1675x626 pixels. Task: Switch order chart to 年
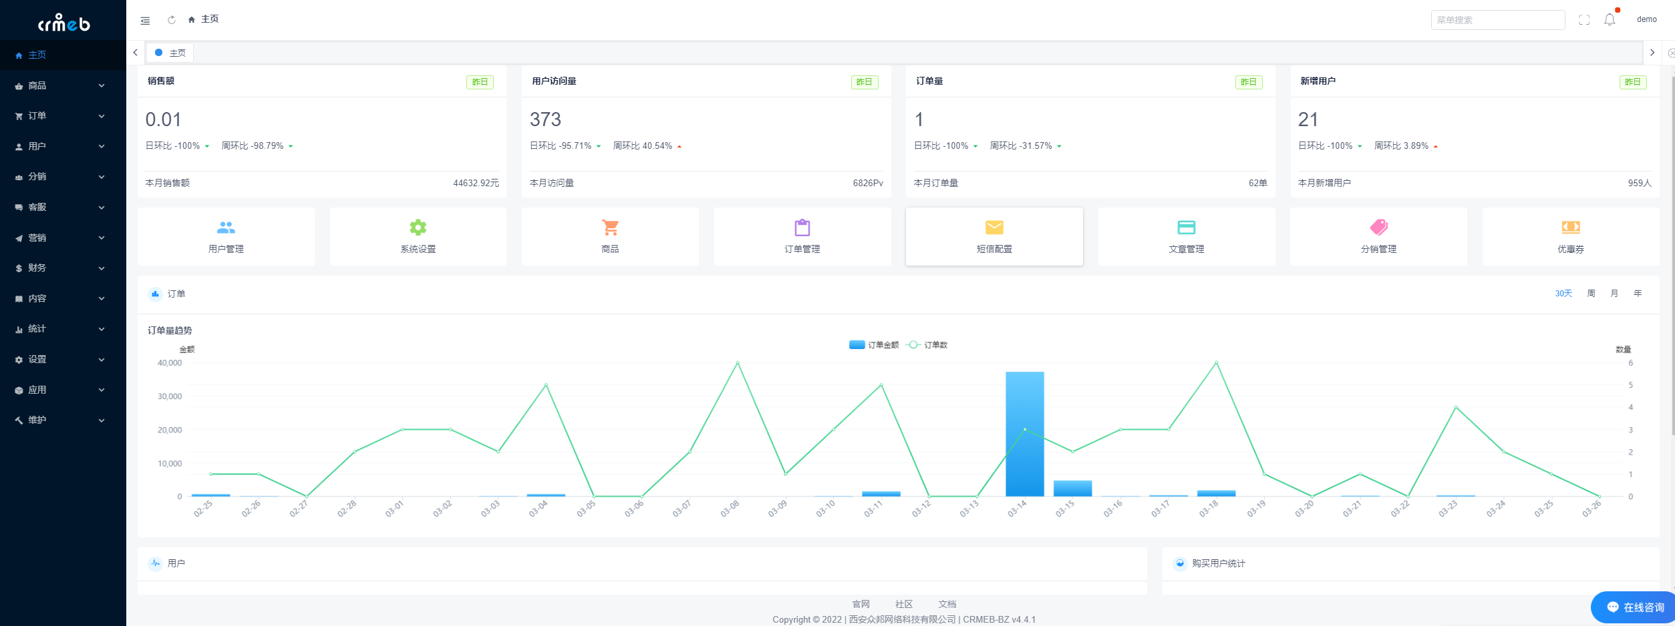tap(1638, 294)
